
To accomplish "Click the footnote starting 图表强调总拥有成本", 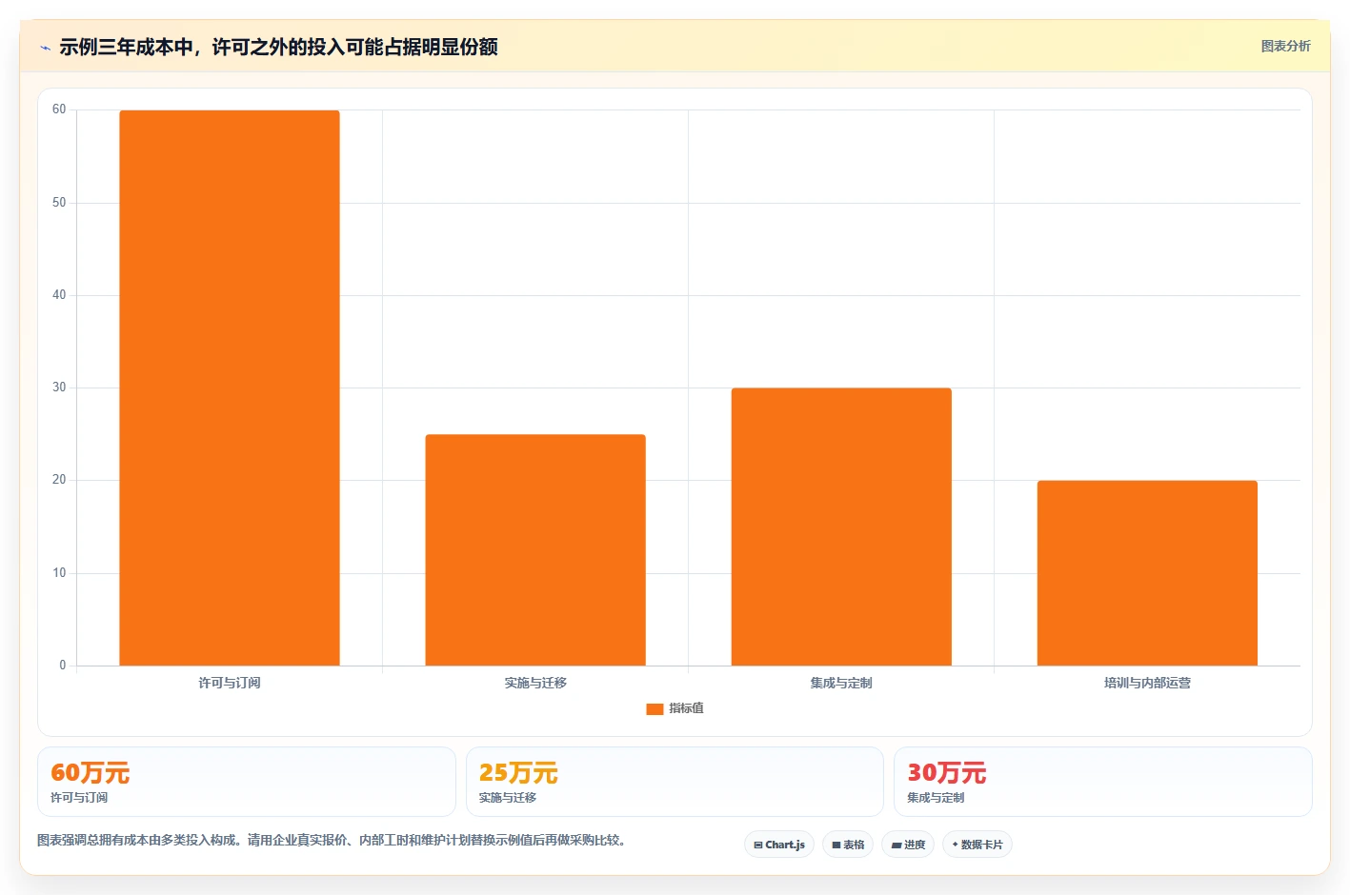I will click(331, 840).
